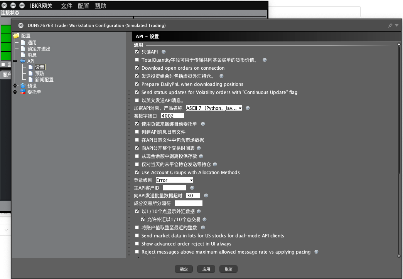
Task: Click help icon beside 主API客户ID field
Action: click(192, 188)
